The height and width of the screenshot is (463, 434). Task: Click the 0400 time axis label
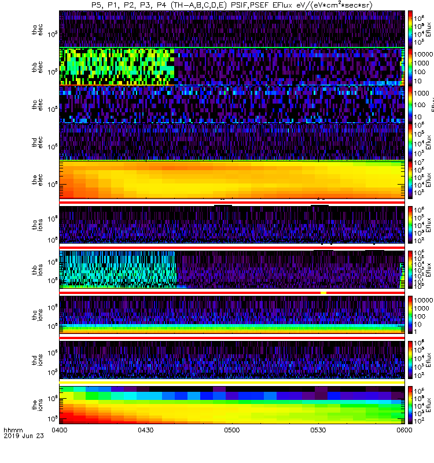60,430
